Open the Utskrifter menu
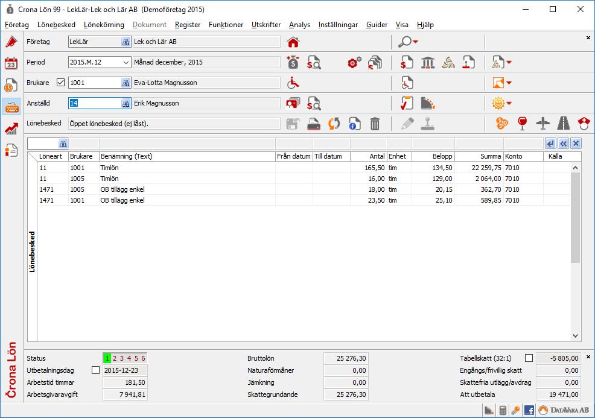Screen dimensions: 595x418 [x=266, y=25]
